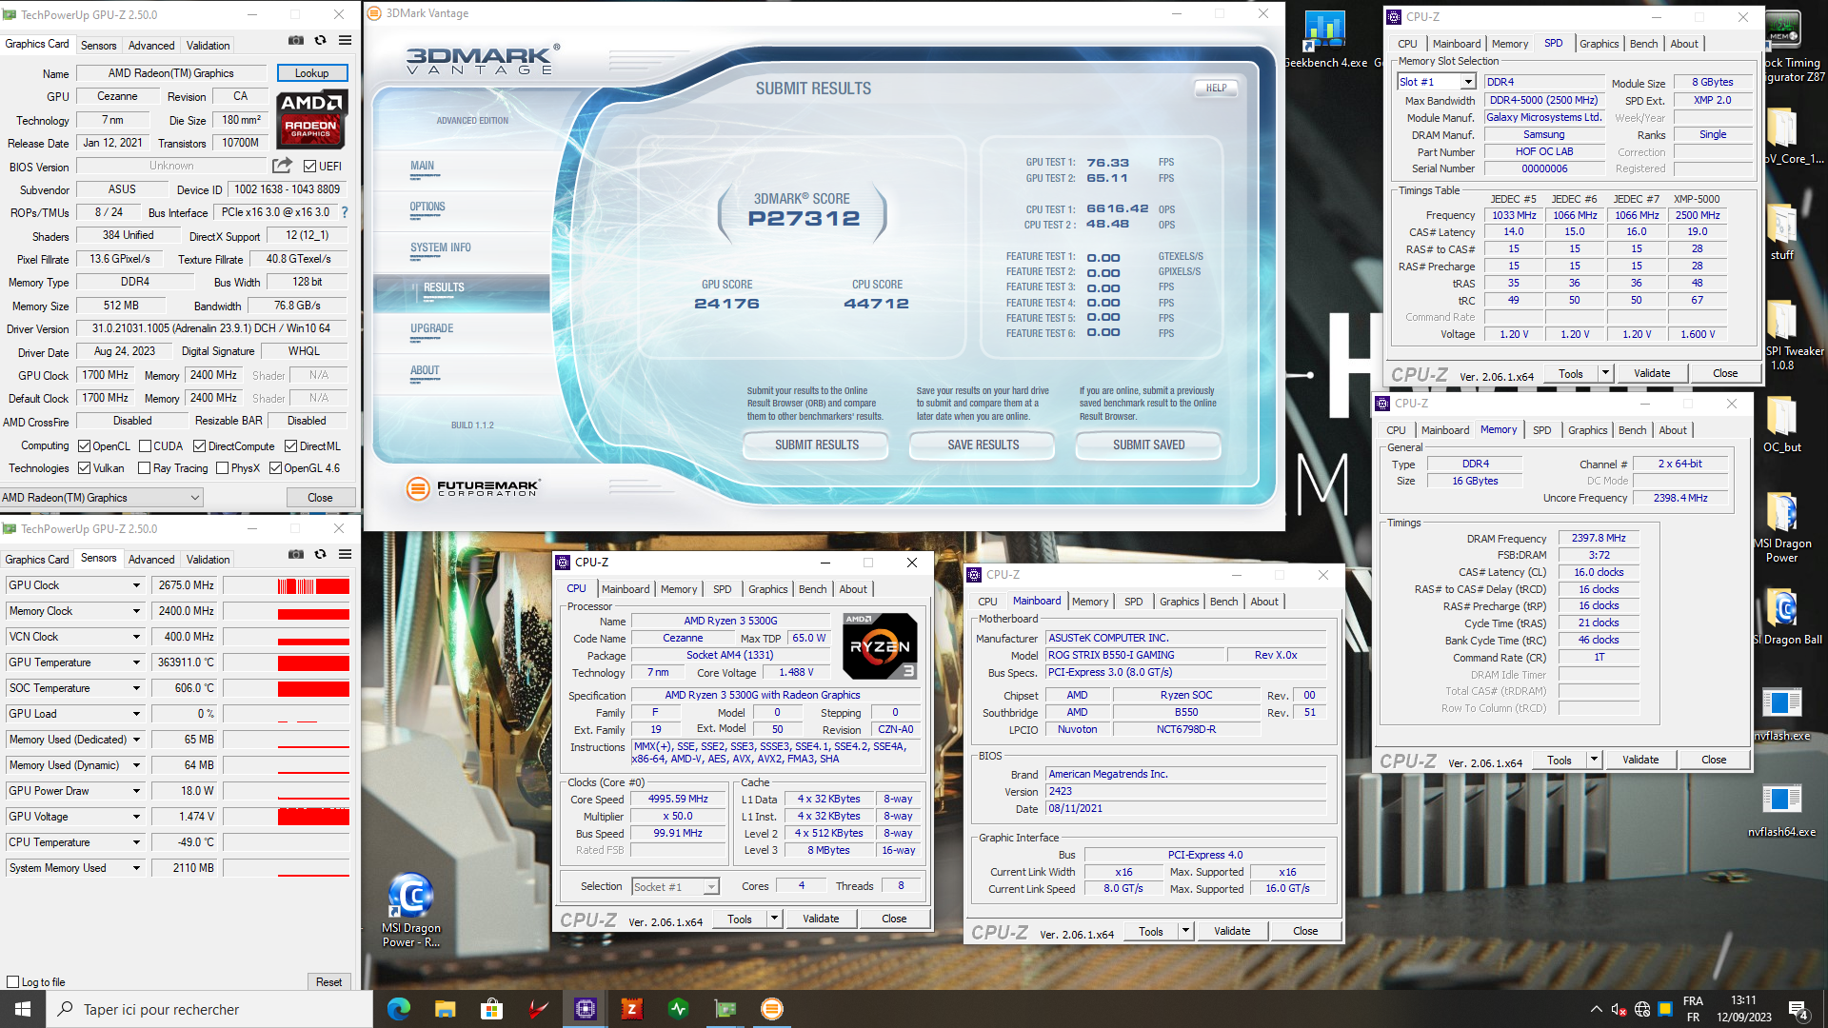Click the Lookup button in GPU-Z
This screenshot has width=1828, height=1028.
pyautogui.click(x=312, y=73)
